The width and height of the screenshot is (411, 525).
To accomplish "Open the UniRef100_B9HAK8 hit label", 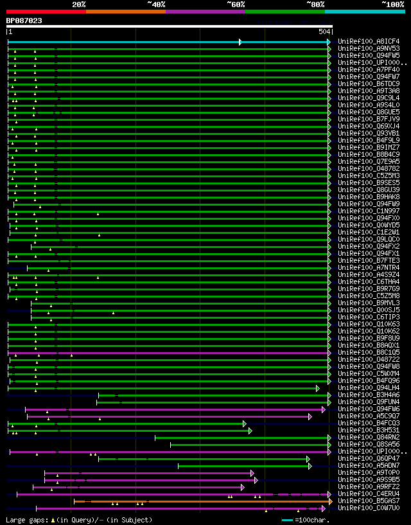I will point(369,197).
